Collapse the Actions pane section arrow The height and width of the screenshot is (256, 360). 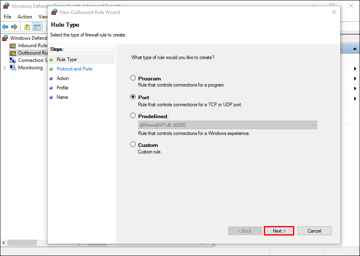[x=354, y=49]
